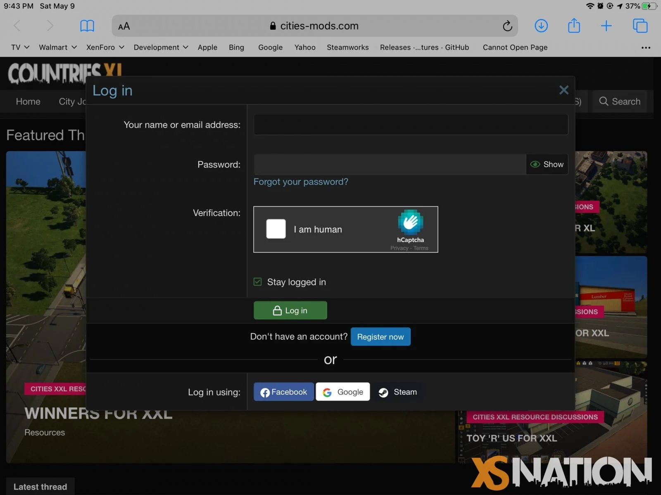661x495 pixels.
Task: Open hCaptcha Terms link
Action: 421,248
